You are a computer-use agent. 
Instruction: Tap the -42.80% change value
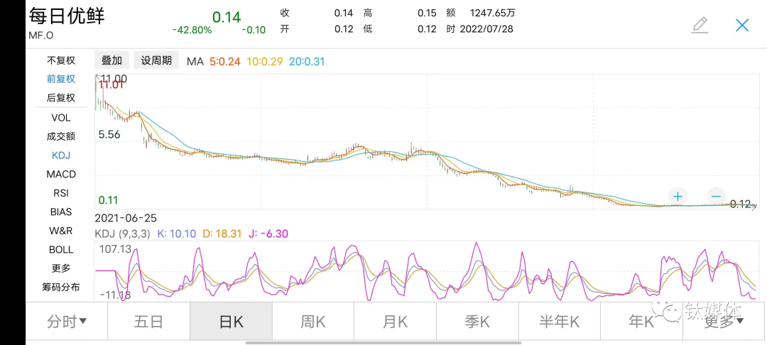192,30
